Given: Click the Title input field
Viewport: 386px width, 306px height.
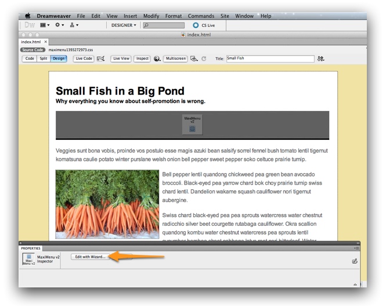Looking at the screenshot, I should tap(269, 59).
